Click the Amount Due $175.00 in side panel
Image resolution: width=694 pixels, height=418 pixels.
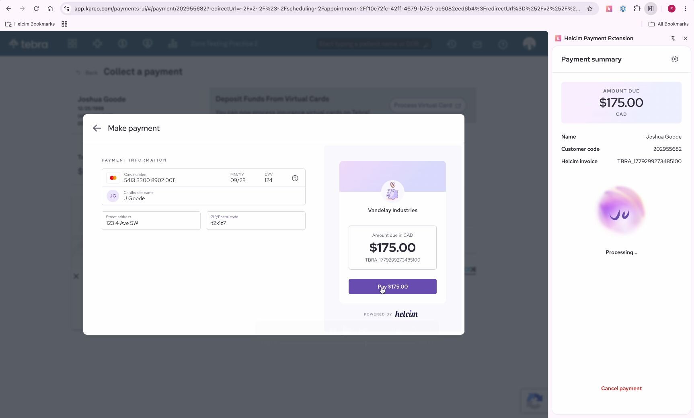[621, 102]
